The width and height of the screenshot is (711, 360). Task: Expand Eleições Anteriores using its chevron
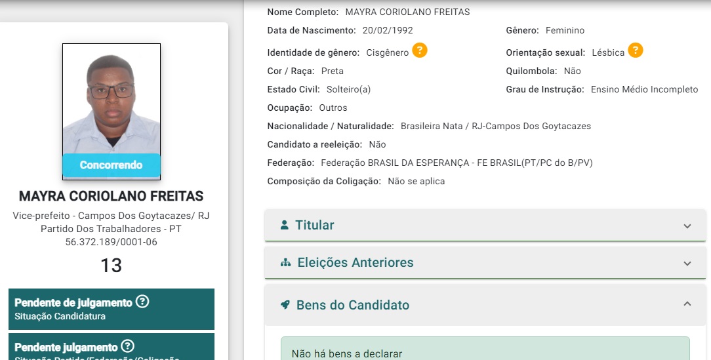pos(687,264)
